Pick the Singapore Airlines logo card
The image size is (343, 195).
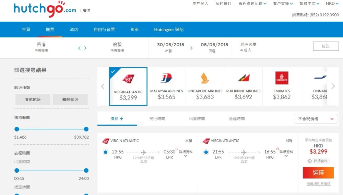point(205,86)
